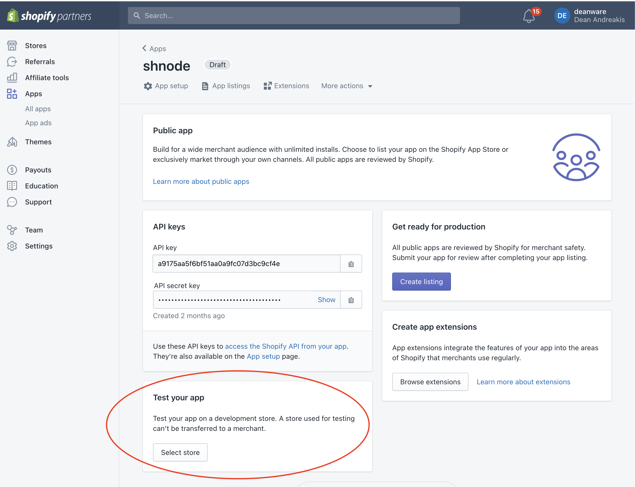The height and width of the screenshot is (487, 635).
Task: Click the Settings gear icon in sidebar
Action: tap(12, 246)
